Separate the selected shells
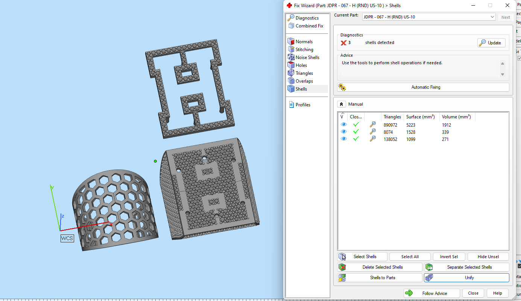 466,267
